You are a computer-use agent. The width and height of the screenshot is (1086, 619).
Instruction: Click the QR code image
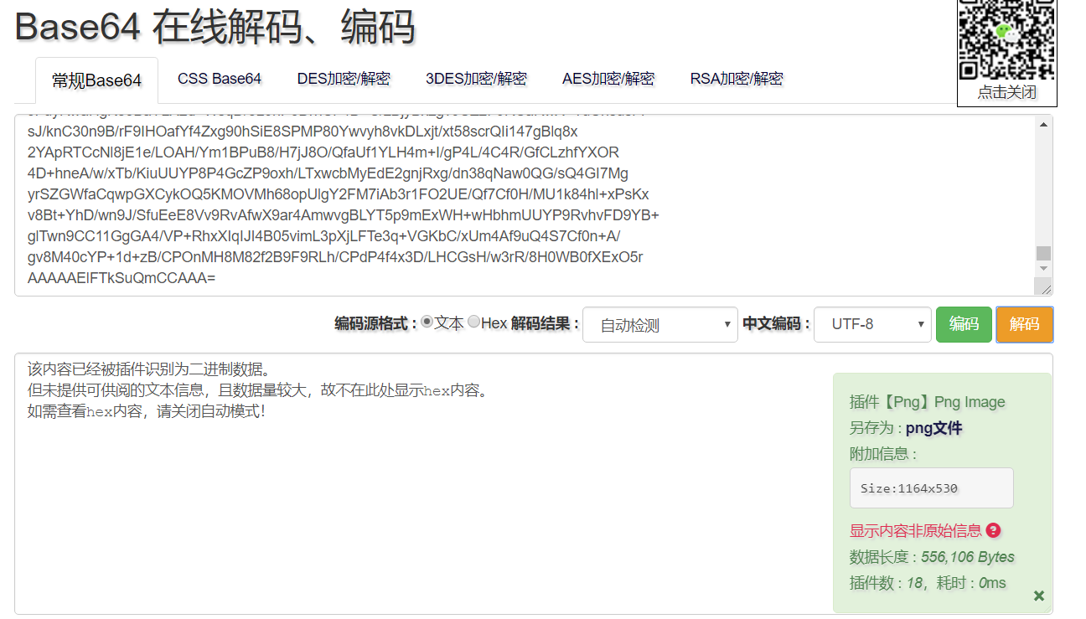[x=1006, y=40]
